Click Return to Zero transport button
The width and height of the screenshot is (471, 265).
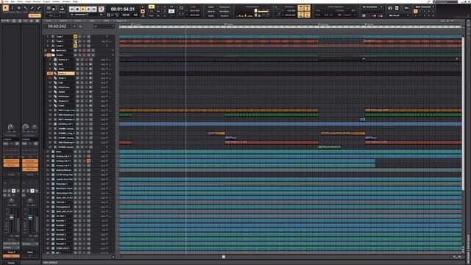click(72, 10)
